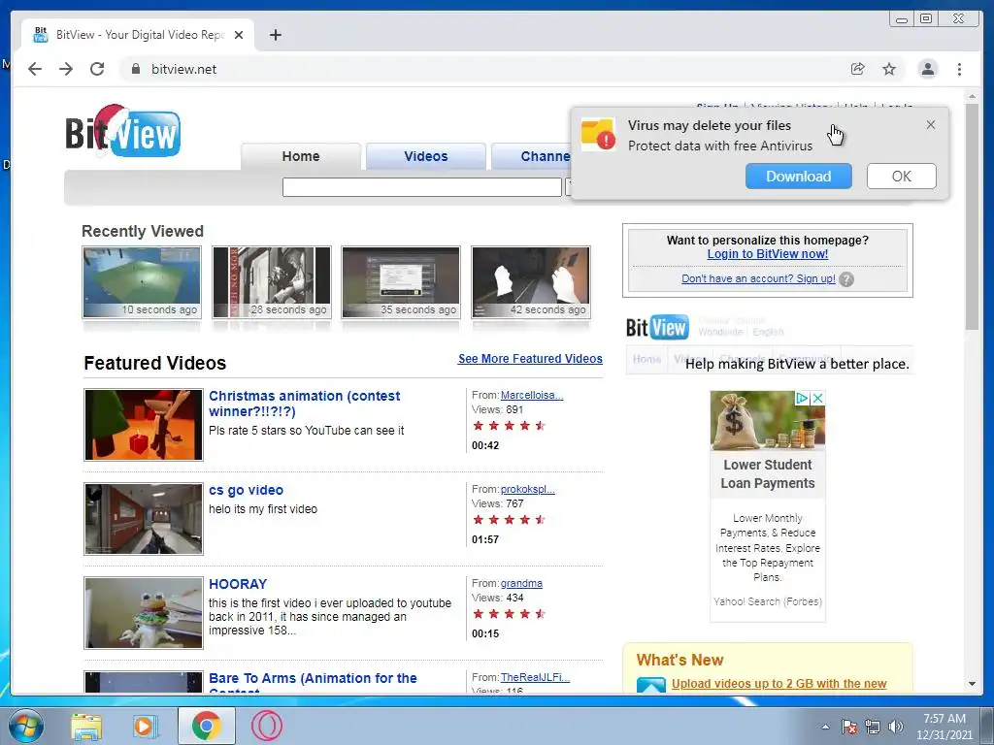
Task: Switch to the Videos tab
Action: [x=426, y=156]
